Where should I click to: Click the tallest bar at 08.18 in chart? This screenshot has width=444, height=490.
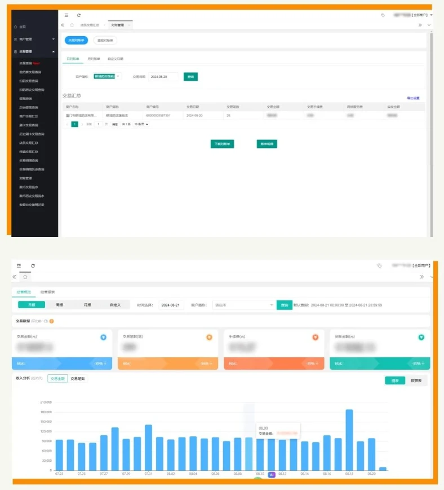coord(349,440)
